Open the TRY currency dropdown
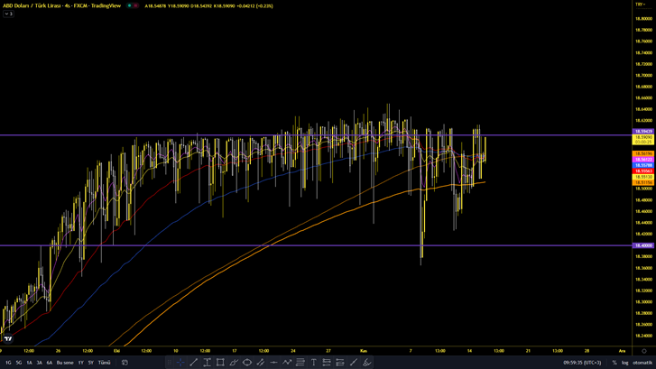656x369 pixels. pyautogui.click(x=640, y=5)
